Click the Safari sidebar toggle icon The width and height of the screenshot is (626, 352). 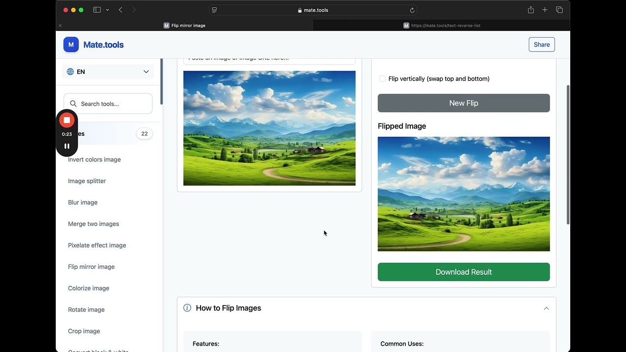coord(97,10)
